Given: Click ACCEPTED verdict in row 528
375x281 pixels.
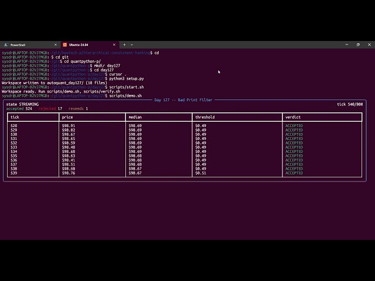Looking at the screenshot, I should [294, 125].
